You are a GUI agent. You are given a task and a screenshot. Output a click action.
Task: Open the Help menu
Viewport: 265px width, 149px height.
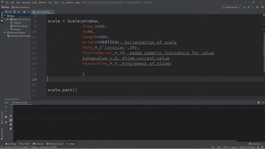(x=77, y=2)
